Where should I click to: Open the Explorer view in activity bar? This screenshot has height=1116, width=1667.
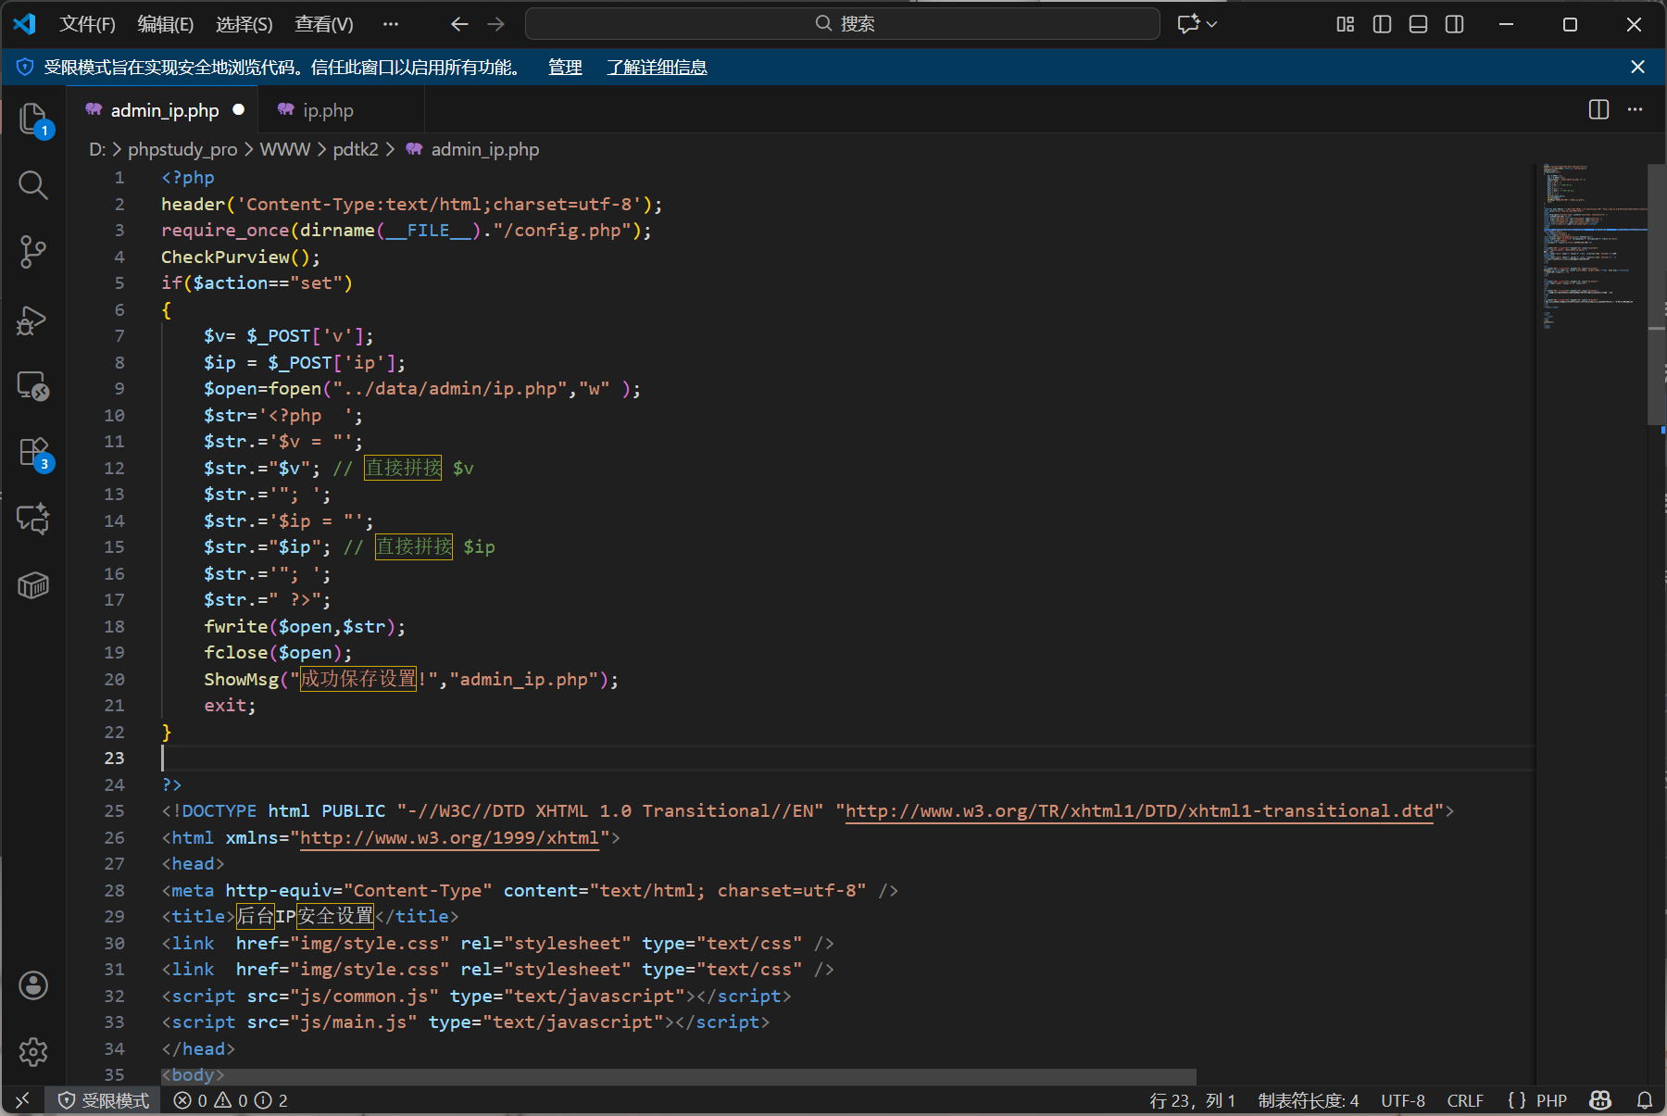pyautogui.click(x=33, y=119)
